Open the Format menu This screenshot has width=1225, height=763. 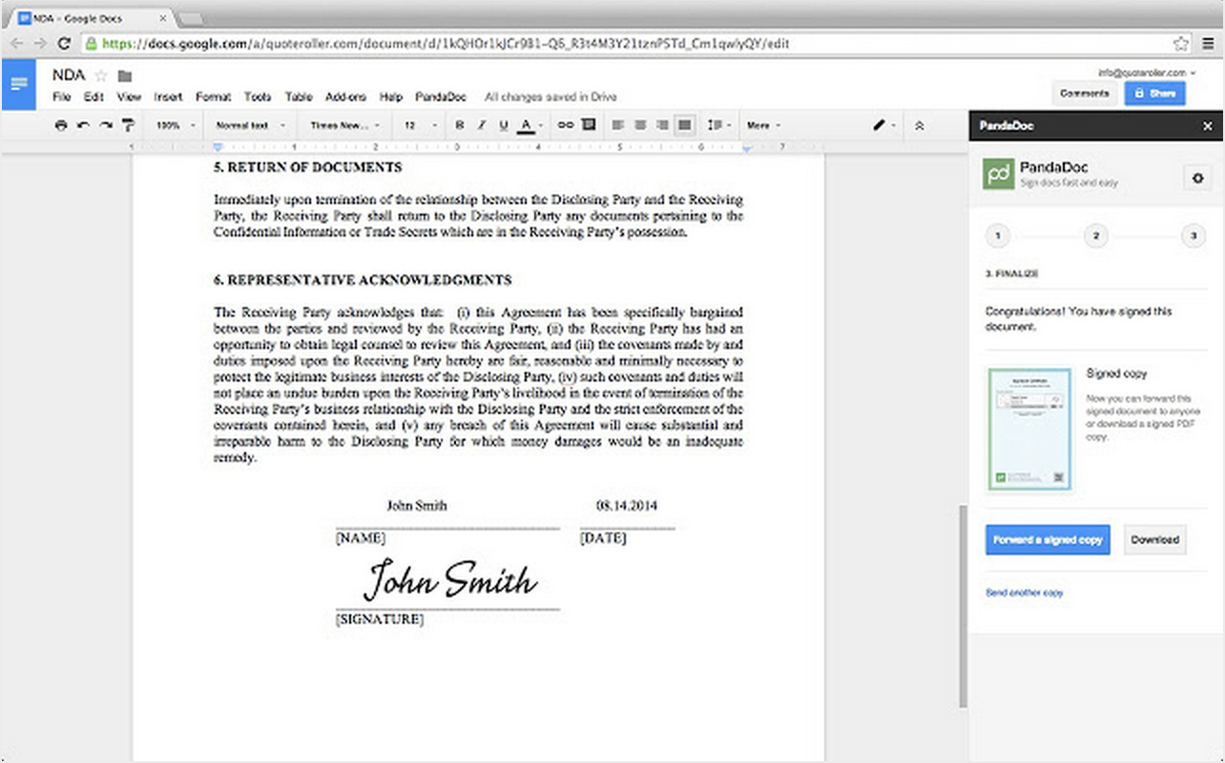[213, 97]
